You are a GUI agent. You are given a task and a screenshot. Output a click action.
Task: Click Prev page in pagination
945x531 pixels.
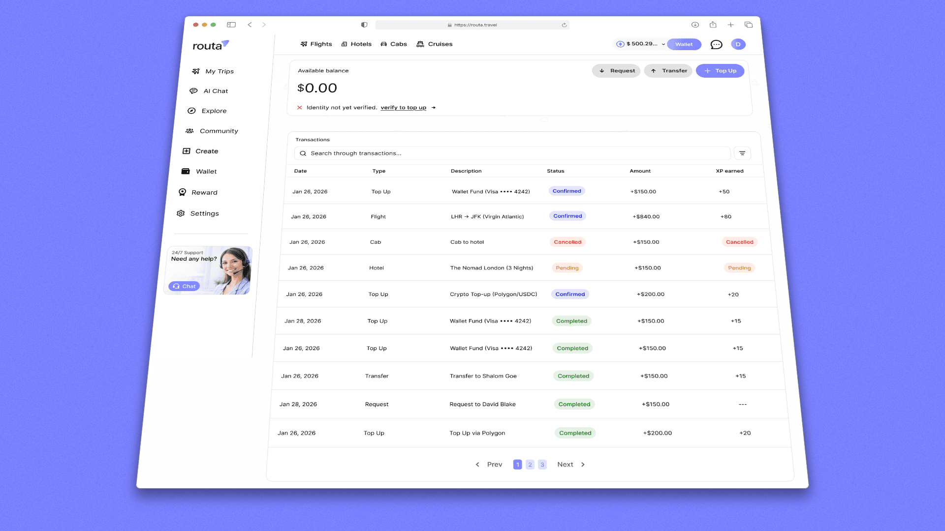[489, 465]
